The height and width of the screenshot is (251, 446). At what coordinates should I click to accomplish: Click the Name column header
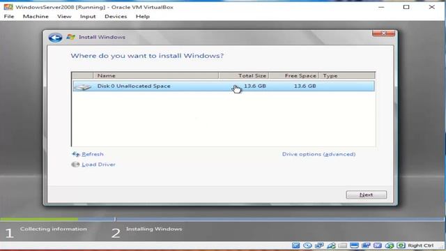[x=156, y=76]
